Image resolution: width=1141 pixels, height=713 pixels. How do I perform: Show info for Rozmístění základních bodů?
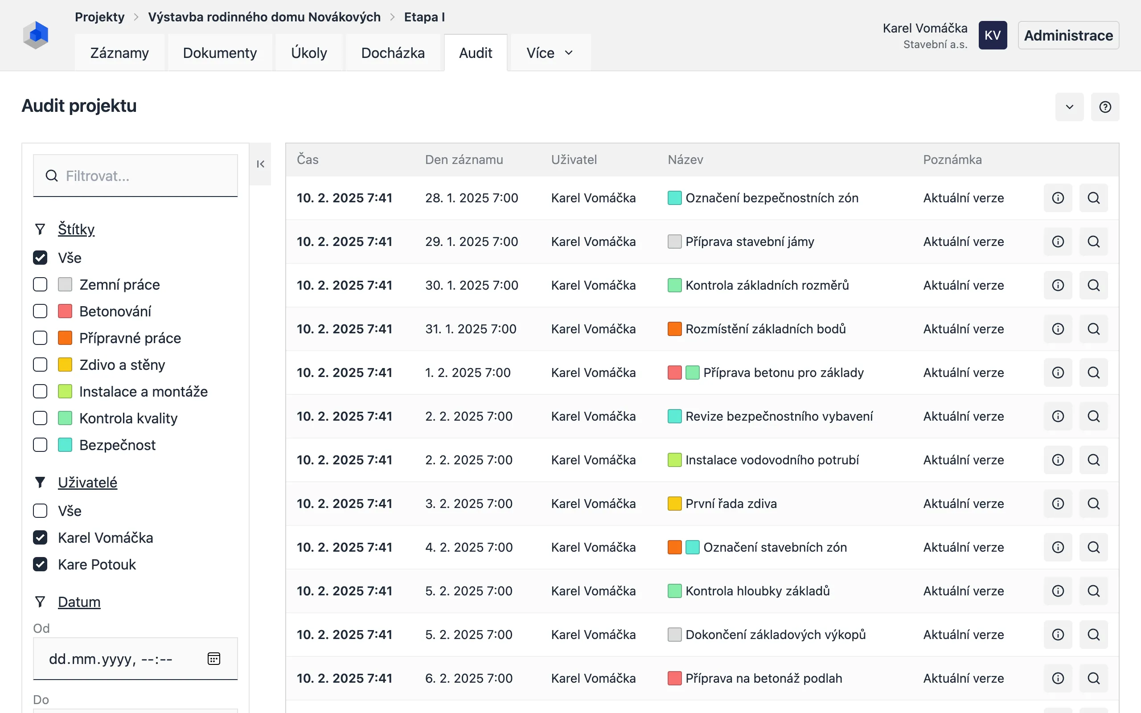(1058, 329)
